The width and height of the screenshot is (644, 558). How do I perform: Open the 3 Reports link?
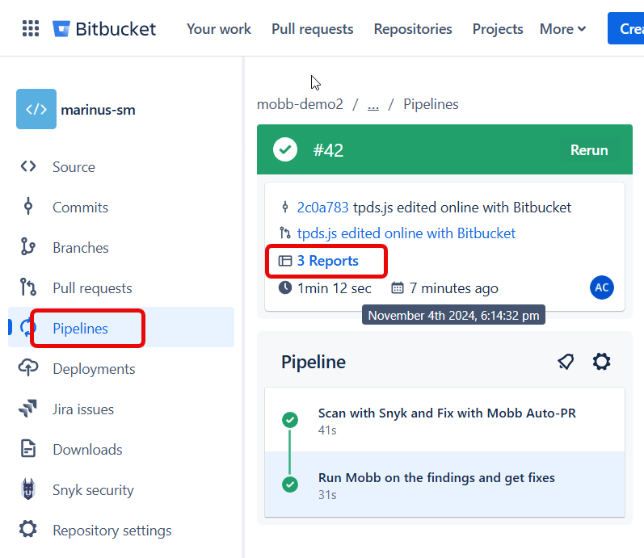327,261
